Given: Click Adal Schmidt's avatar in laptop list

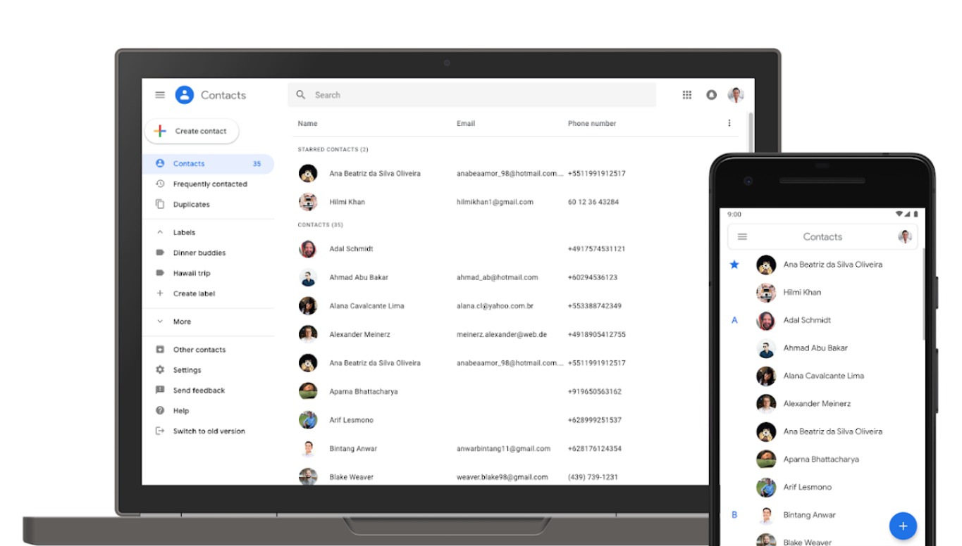Looking at the screenshot, I should click(308, 248).
